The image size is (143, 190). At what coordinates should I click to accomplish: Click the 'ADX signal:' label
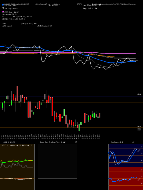click(7, 26)
